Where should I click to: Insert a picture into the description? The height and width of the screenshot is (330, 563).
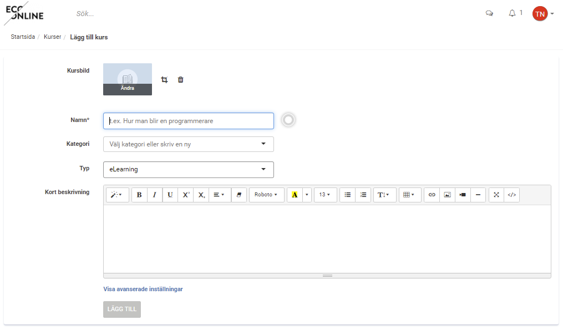(x=447, y=195)
